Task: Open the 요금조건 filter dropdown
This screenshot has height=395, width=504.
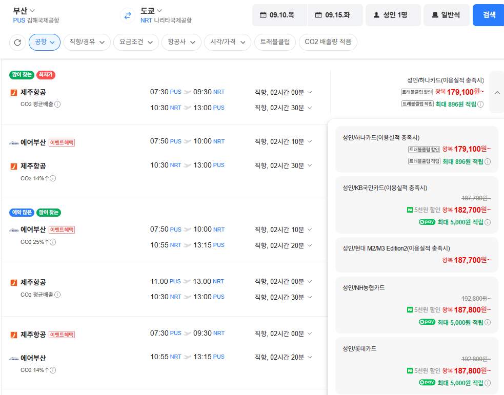Action: coord(136,42)
